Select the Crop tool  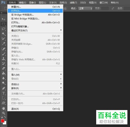[3, 39]
